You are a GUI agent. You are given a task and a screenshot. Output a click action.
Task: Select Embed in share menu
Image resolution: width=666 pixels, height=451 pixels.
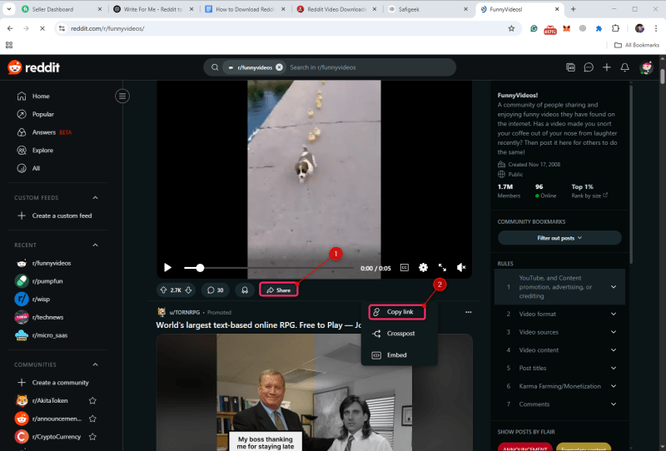400,355
